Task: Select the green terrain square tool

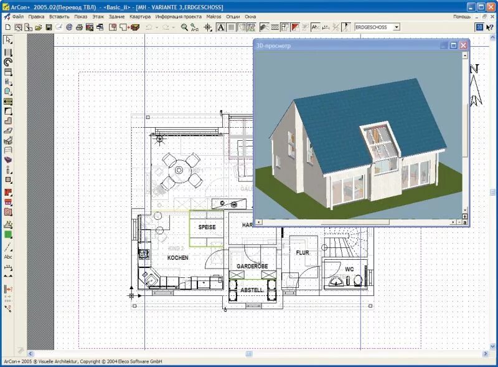Action: coord(8,235)
